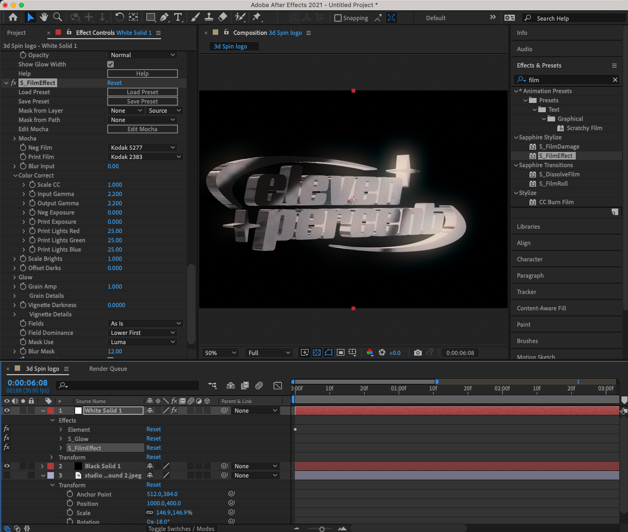Select the Eraser tool
The height and width of the screenshot is (532, 628).
pyautogui.click(x=223, y=17)
